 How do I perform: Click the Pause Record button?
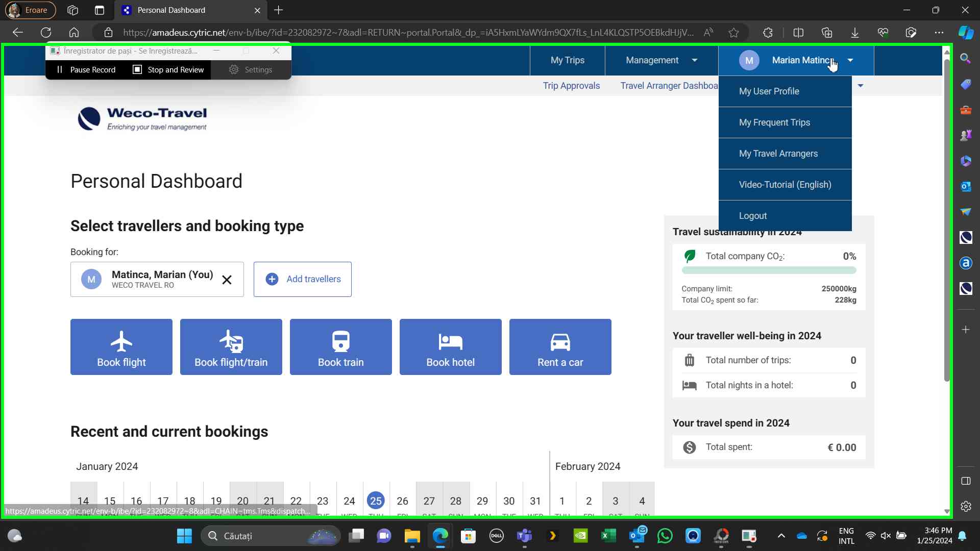(x=86, y=70)
